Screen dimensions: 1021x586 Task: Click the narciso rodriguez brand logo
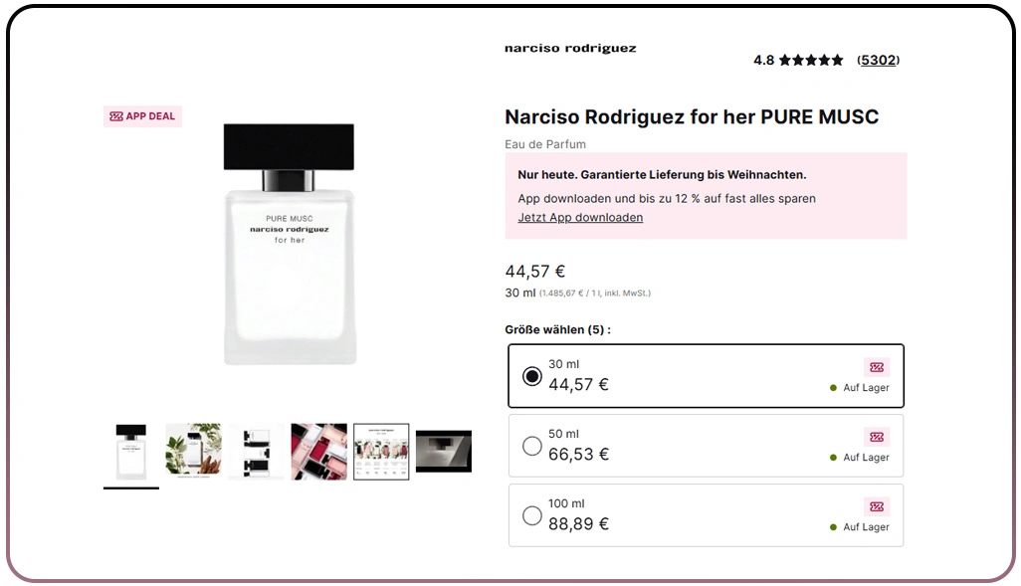[x=570, y=48]
